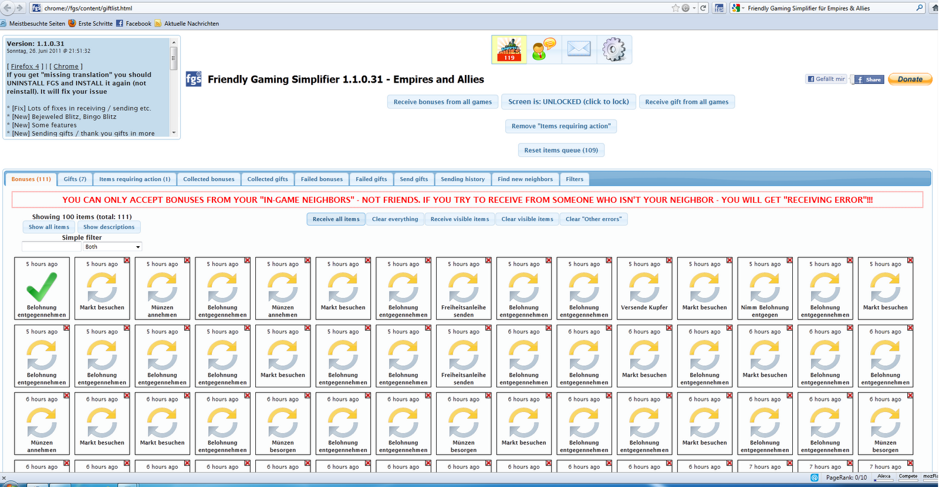This screenshot has width=939, height=487.
Task: Click the fgs toolbar button icon
Action: (719, 8)
